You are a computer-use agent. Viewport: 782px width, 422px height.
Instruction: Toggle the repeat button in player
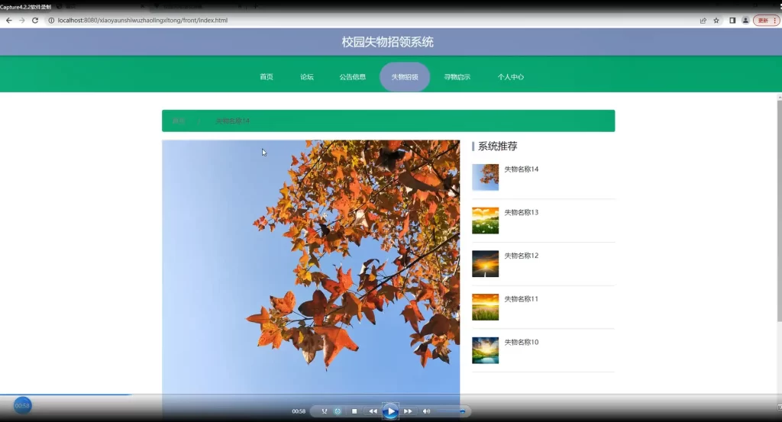point(338,411)
